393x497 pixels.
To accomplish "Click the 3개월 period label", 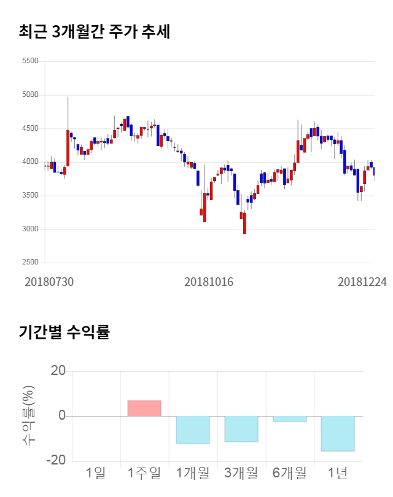I will (x=241, y=473).
